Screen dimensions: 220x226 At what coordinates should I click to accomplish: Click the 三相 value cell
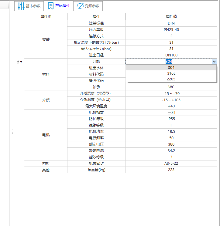pos(171,113)
